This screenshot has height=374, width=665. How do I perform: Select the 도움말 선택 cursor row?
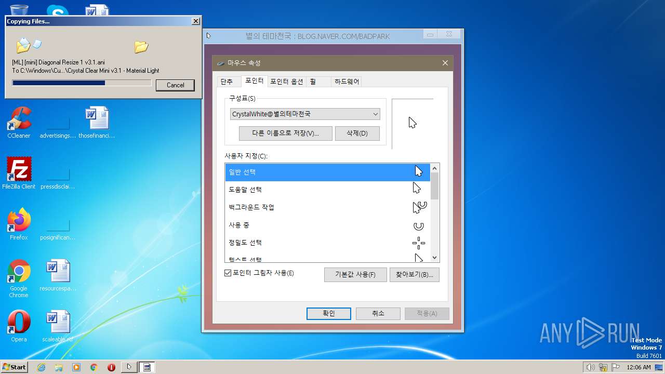(x=327, y=190)
